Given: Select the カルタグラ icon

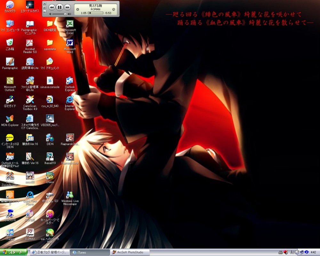Looking at the screenshot, I should (10, 7).
